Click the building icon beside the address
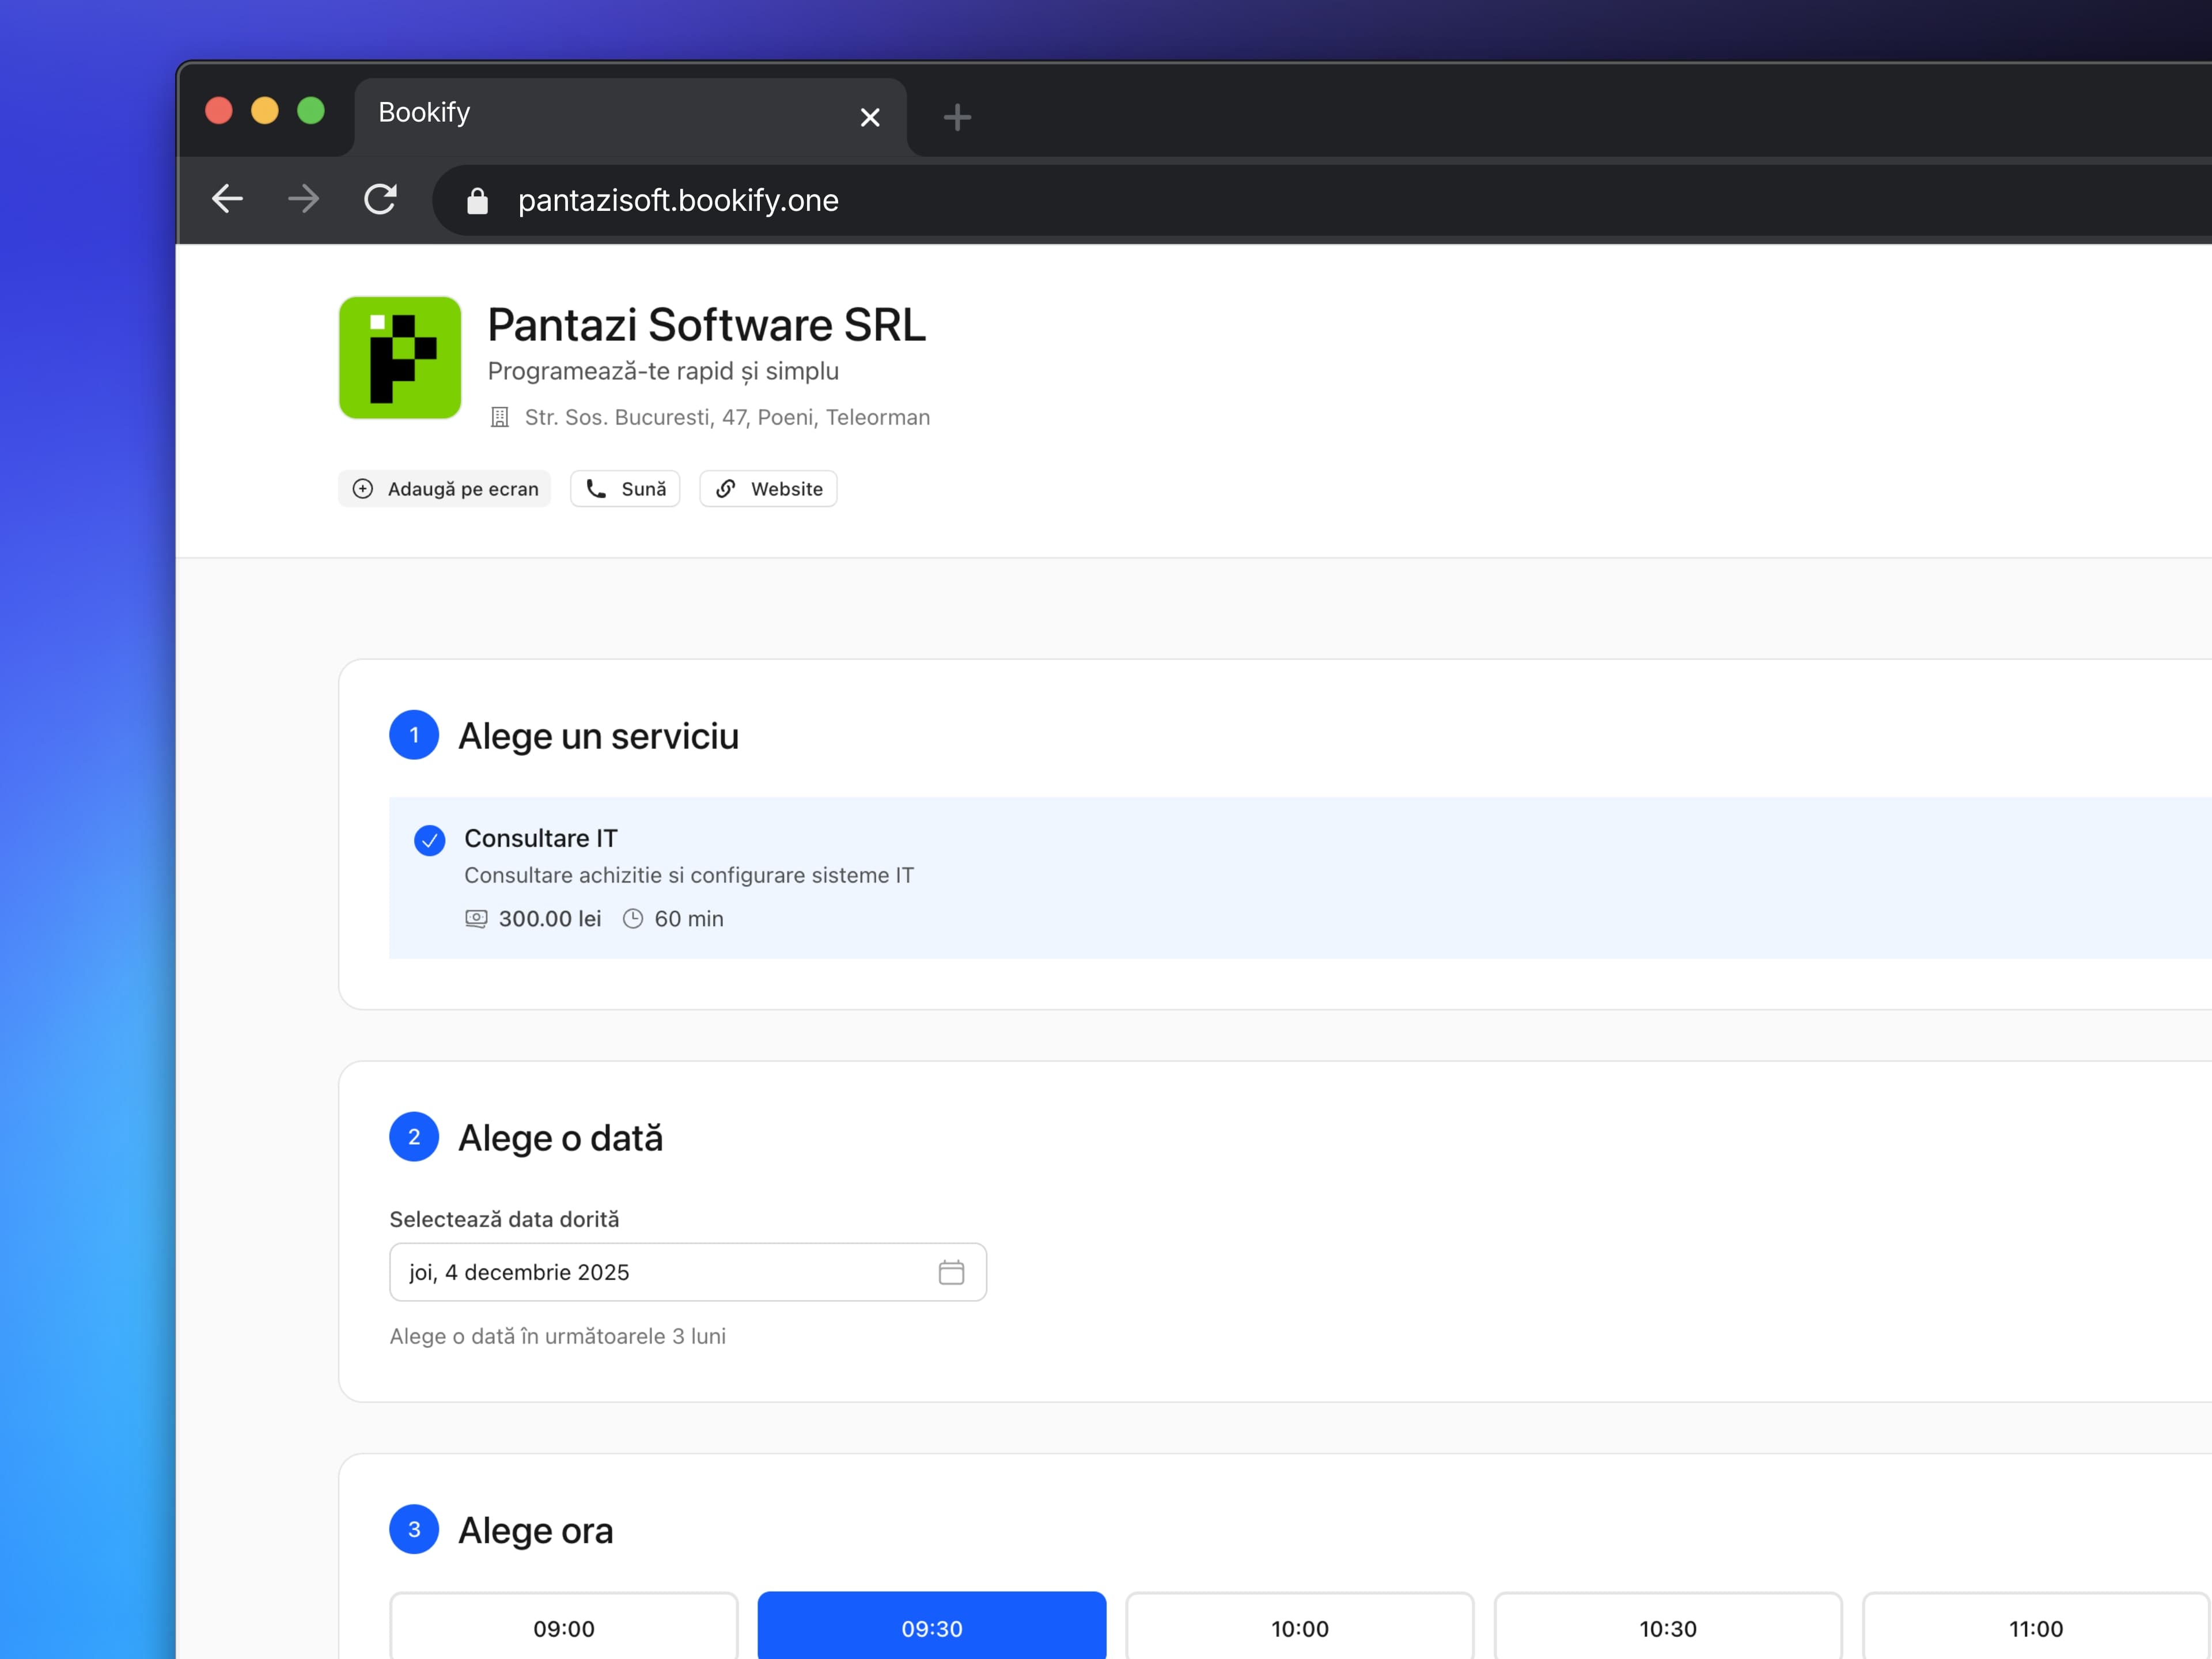 click(499, 417)
